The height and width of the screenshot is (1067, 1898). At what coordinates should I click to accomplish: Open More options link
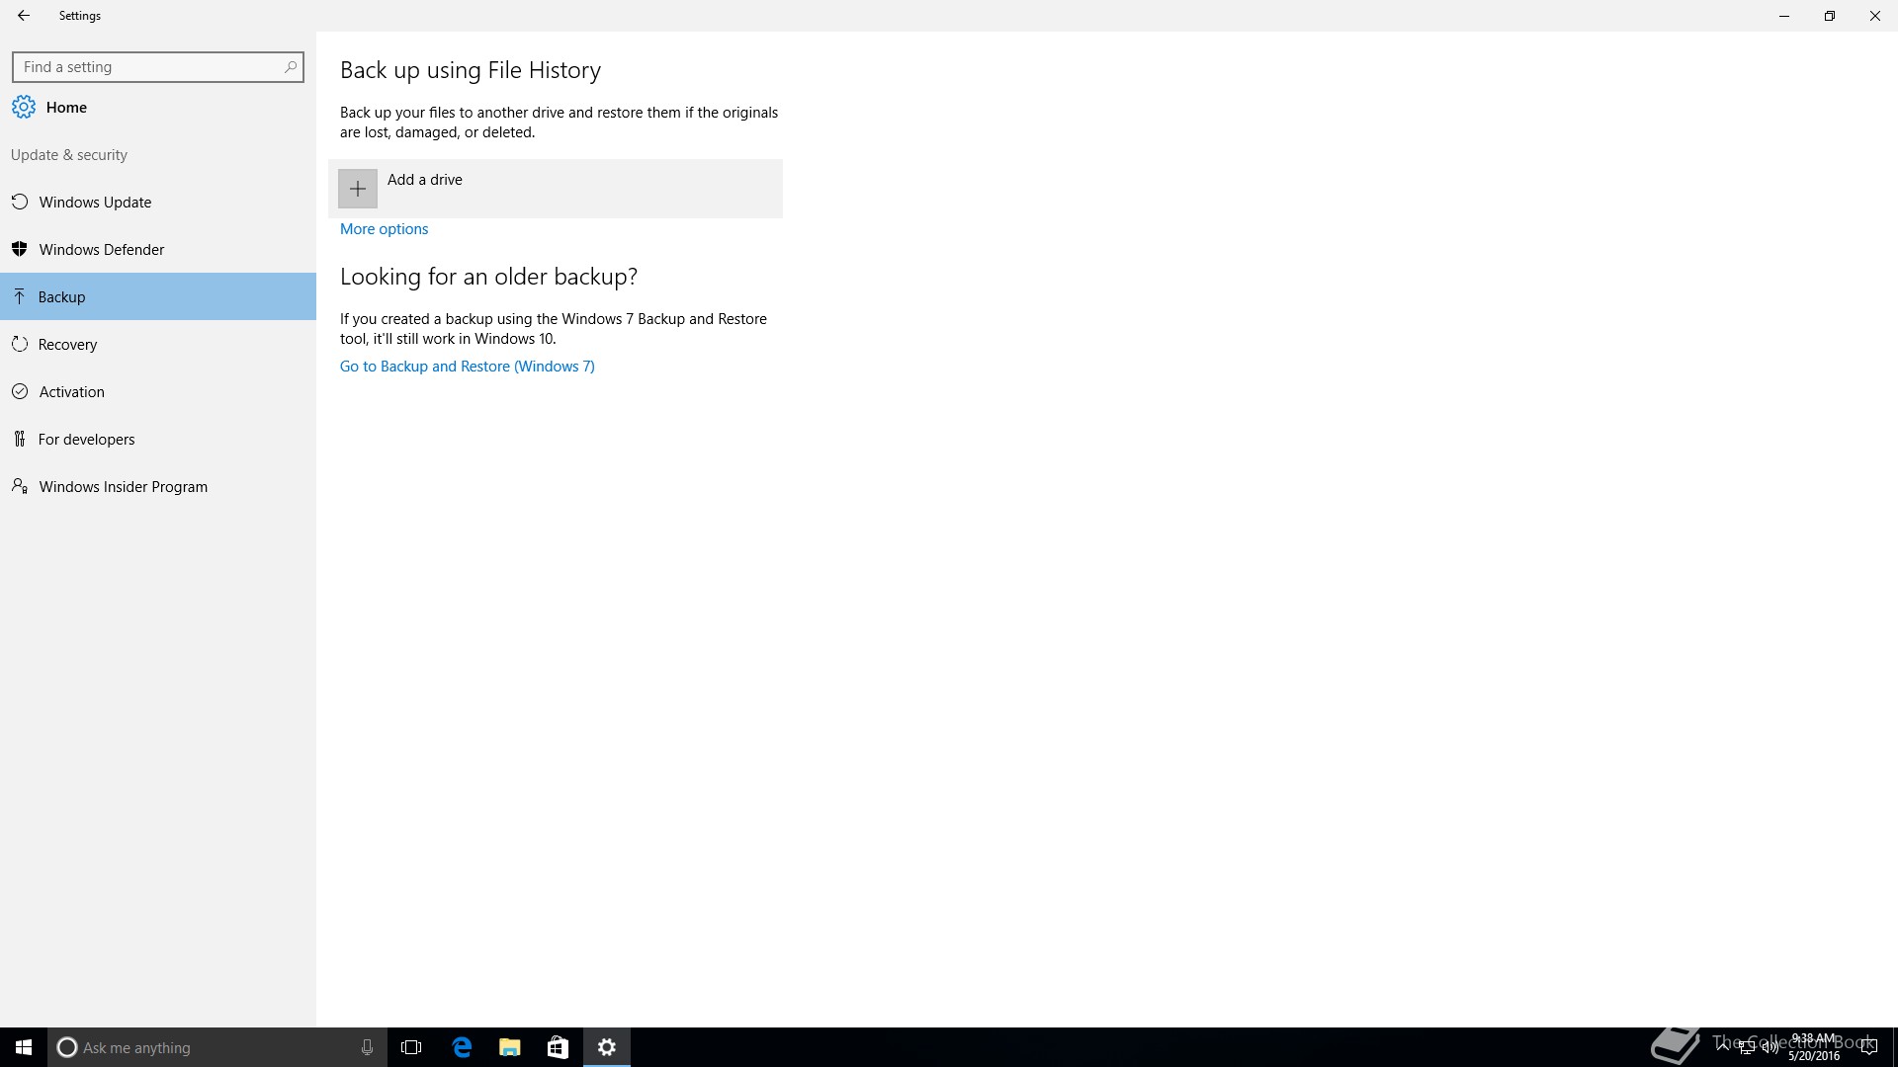point(385,229)
